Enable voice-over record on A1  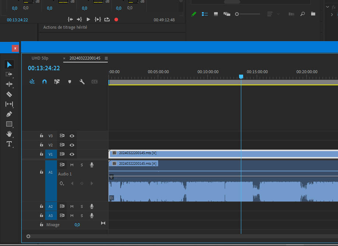click(92, 165)
